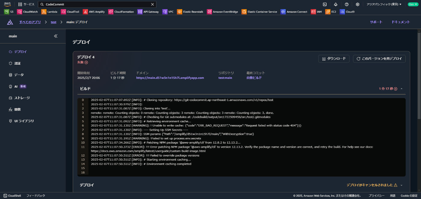This screenshot has width=421, height=199.
Task: Open the test:main repository link
Action: tap(225, 78)
